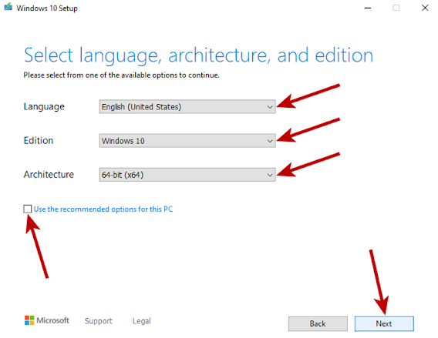
Task: Select the English (United States) language field
Action: (x=187, y=107)
